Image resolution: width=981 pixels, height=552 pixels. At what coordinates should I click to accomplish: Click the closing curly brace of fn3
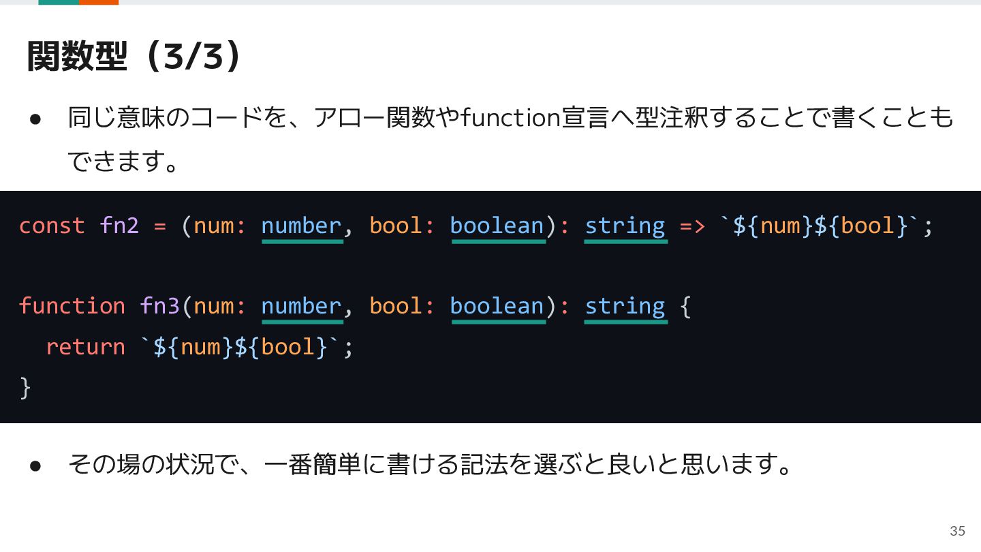(x=25, y=387)
